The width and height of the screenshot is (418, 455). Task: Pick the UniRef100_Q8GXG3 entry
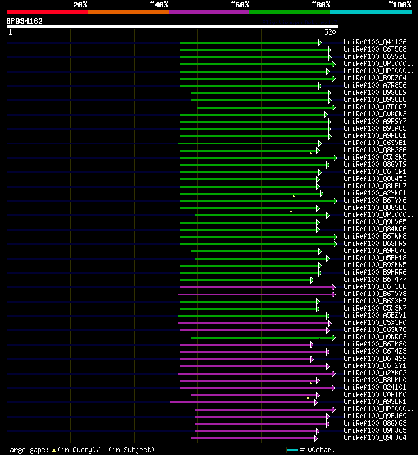[375, 423]
